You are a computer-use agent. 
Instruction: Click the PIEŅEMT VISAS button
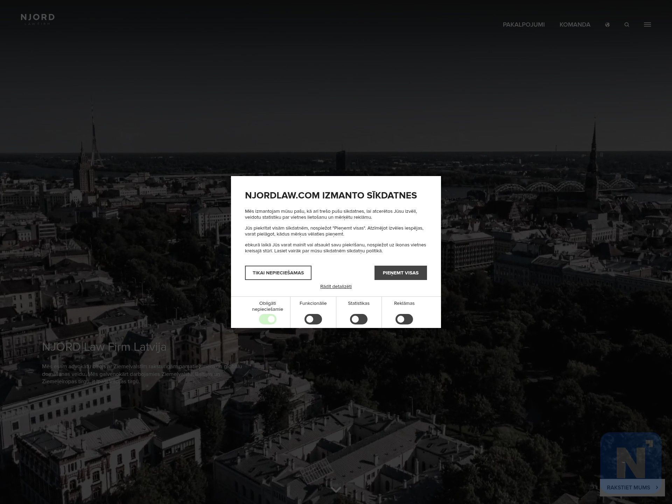(401, 273)
